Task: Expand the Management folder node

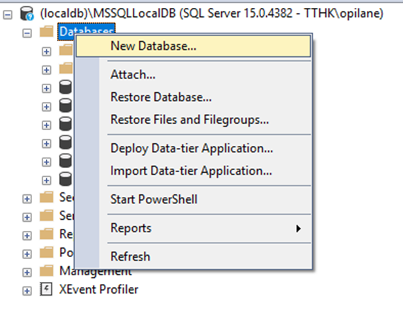Action: [27, 271]
